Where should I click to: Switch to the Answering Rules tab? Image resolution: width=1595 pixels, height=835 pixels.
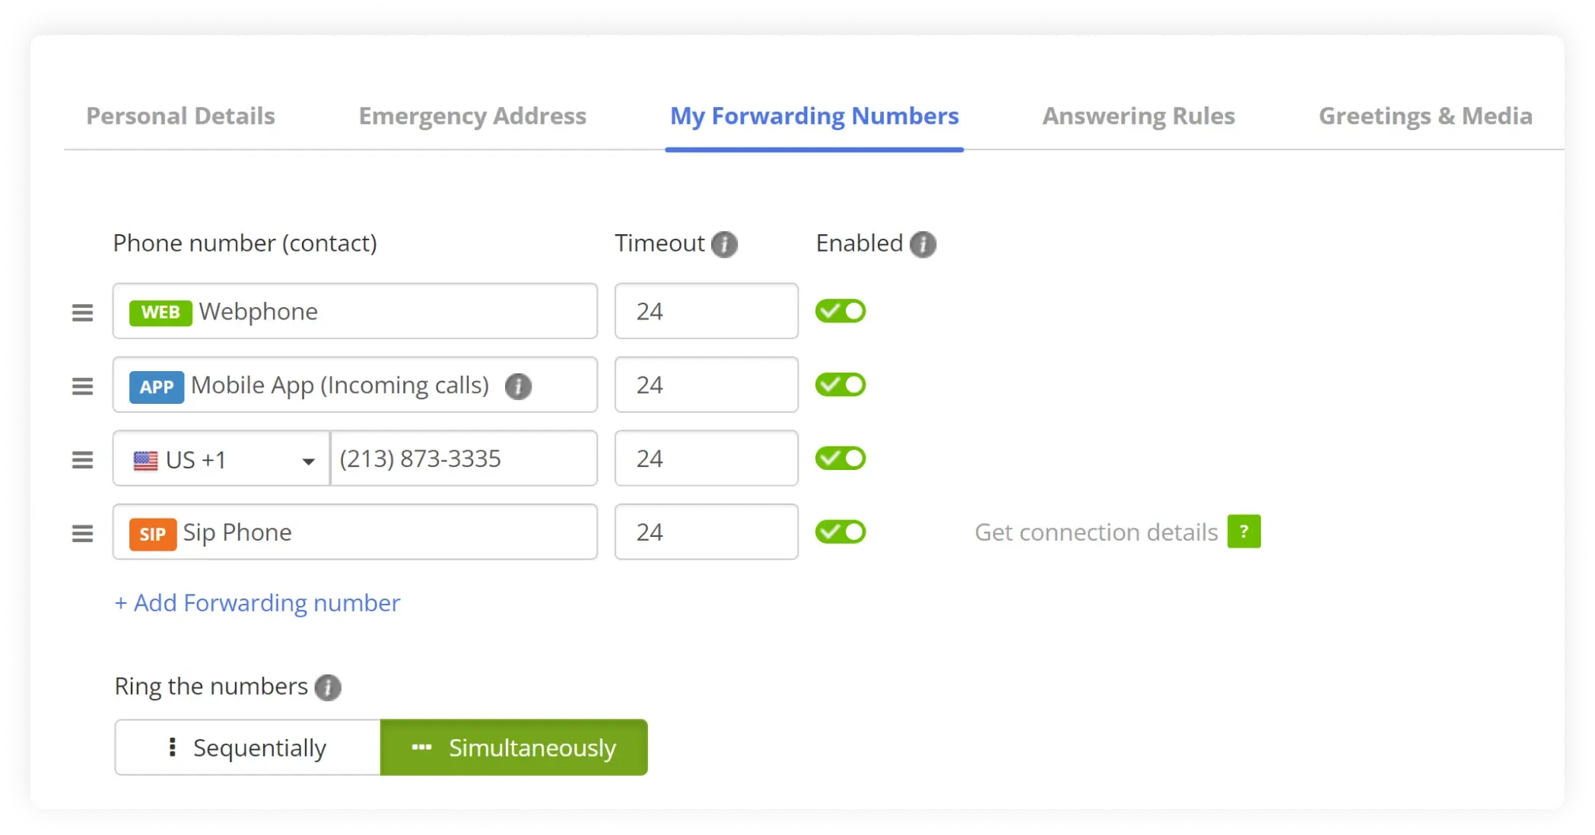1138,116
